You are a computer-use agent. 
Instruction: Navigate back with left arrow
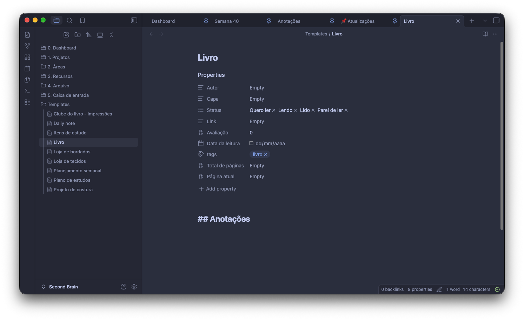[x=151, y=34]
